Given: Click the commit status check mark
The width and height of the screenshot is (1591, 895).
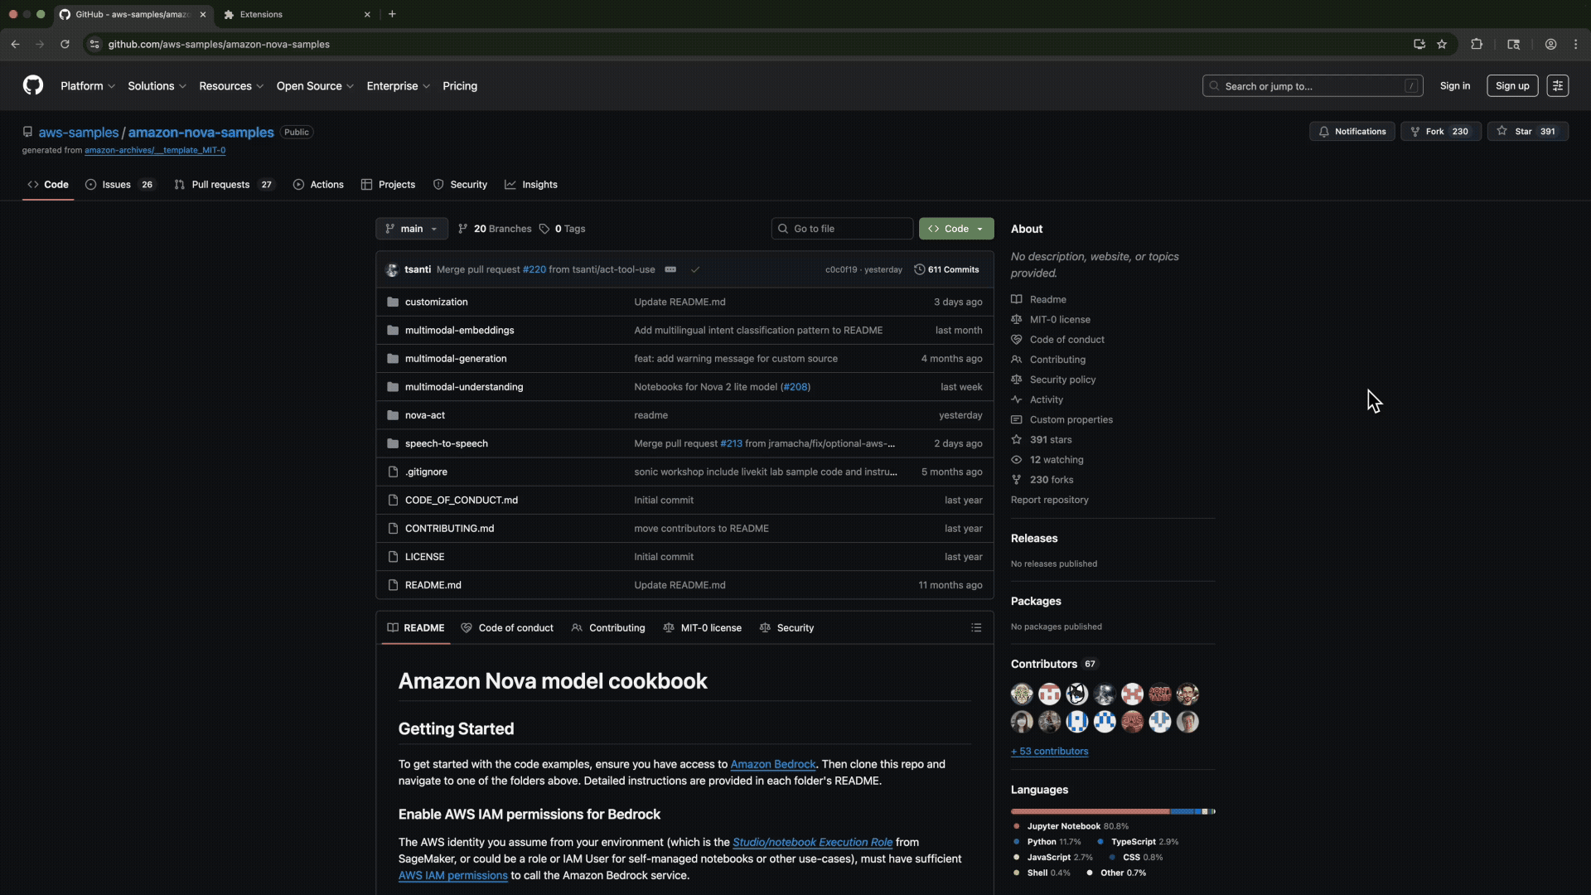Looking at the screenshot, I should (x=695, y=269).
